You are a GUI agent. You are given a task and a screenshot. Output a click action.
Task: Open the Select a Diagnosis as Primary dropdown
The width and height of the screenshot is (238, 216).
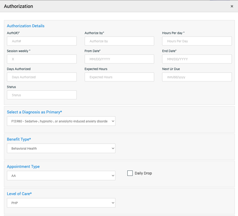(x=61, y=121)
